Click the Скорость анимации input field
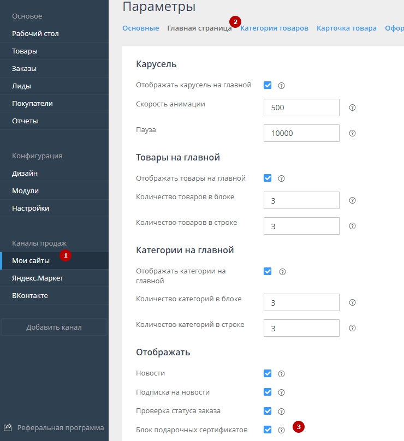404x441 pixels. pos(301,108)
